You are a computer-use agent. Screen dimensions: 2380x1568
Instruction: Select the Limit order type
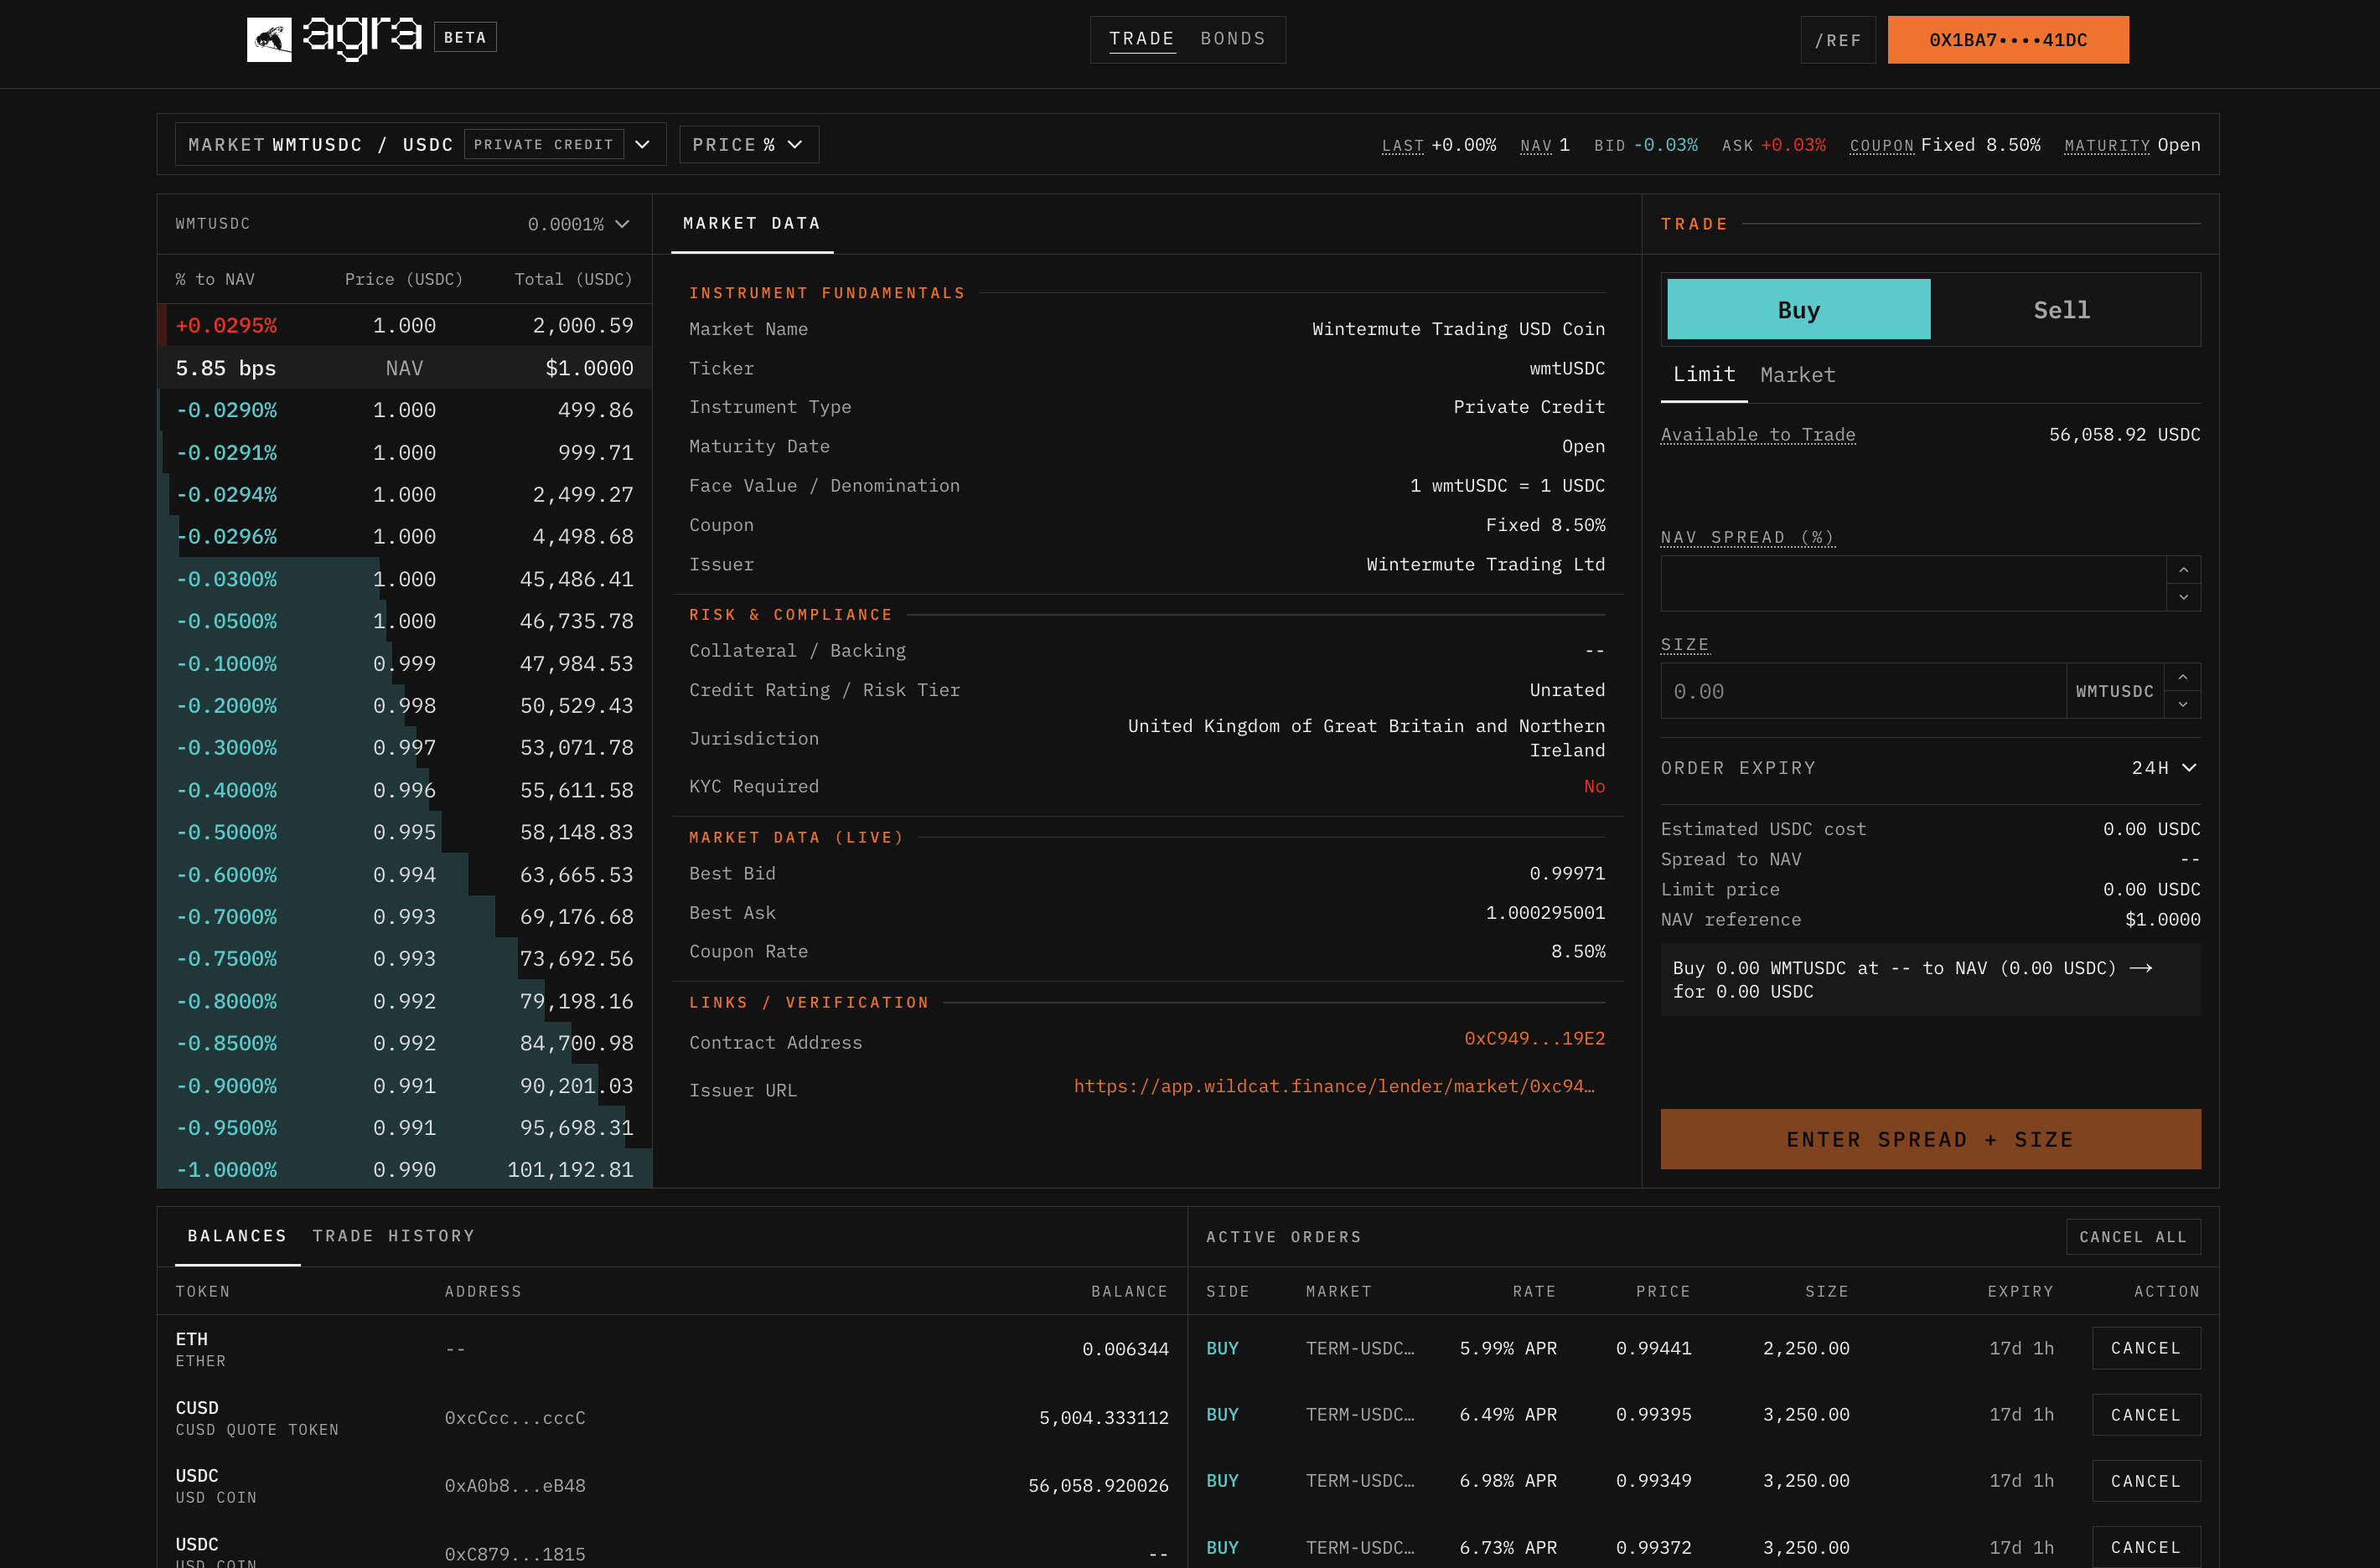1704,375
